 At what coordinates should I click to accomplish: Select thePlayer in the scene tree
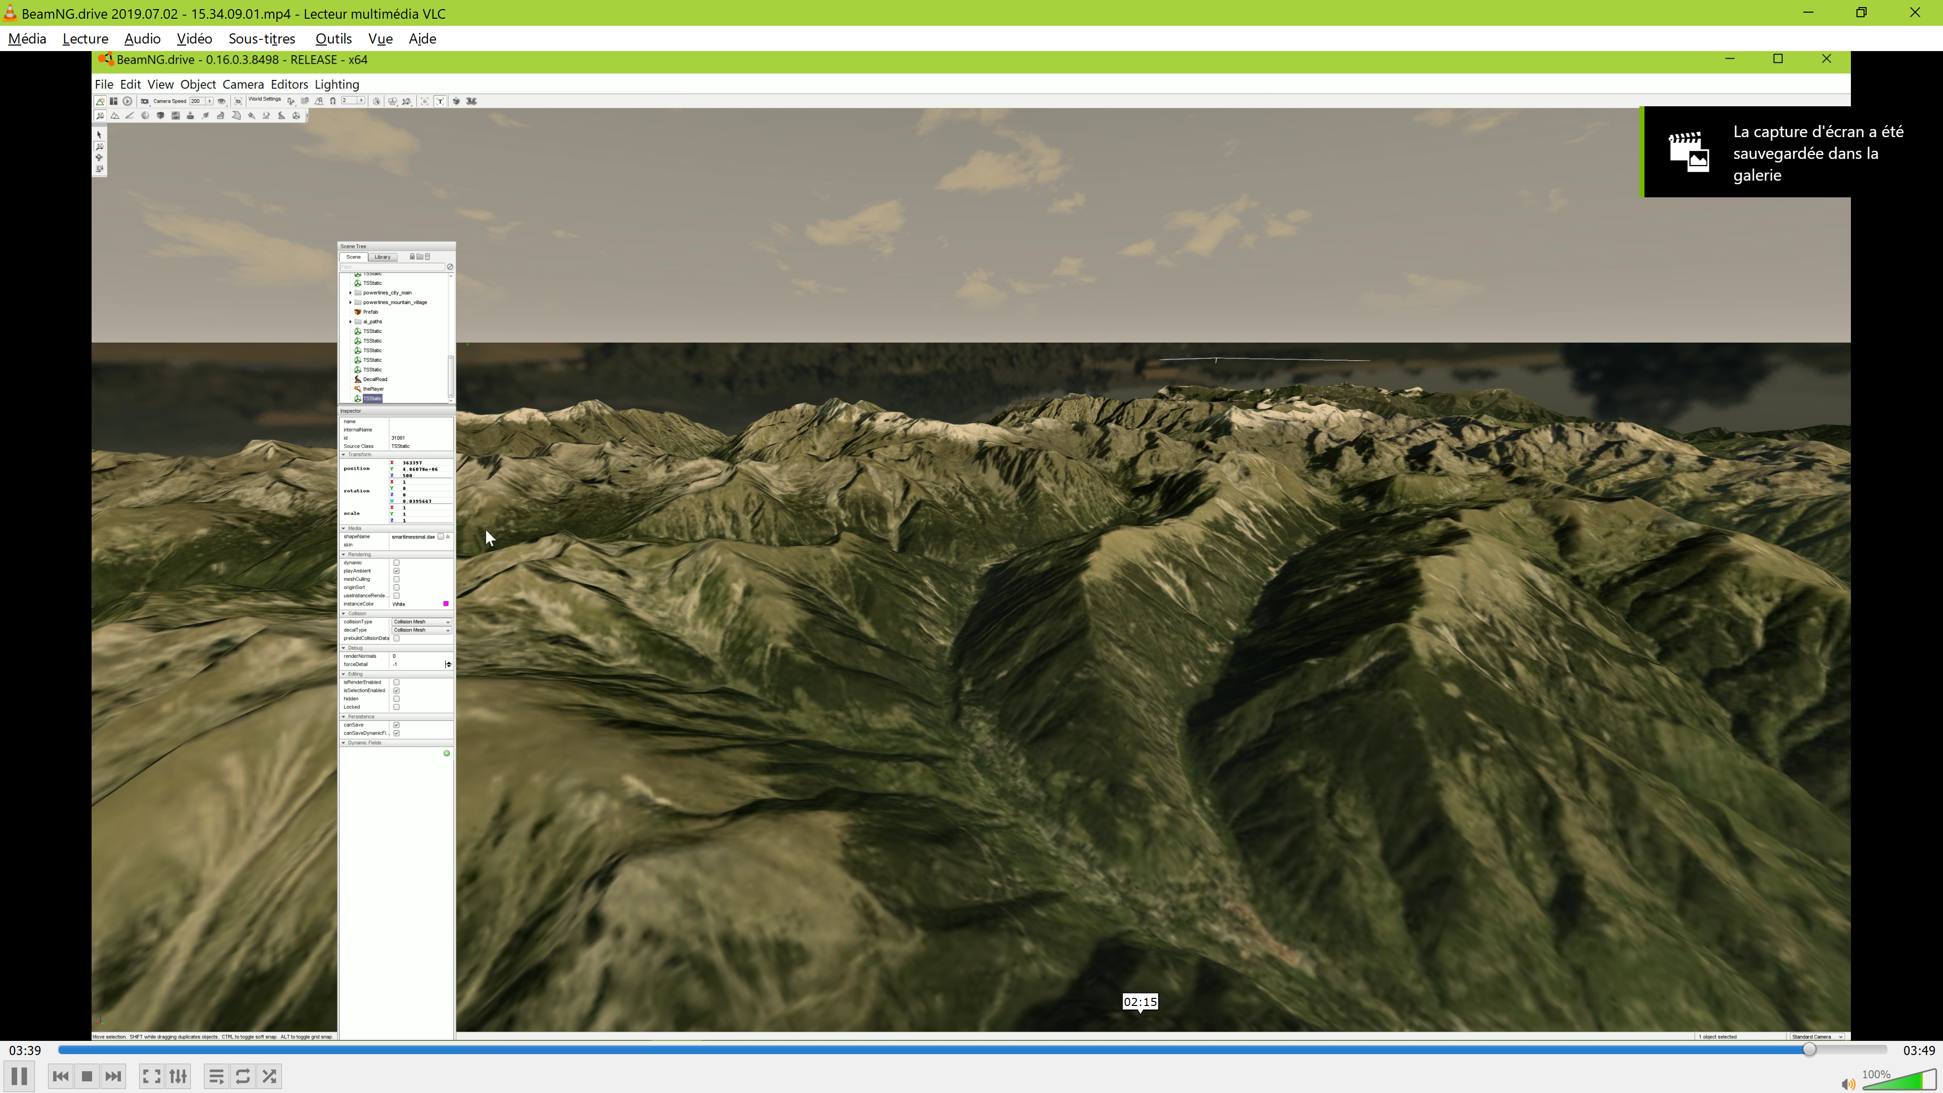(373, 389)
